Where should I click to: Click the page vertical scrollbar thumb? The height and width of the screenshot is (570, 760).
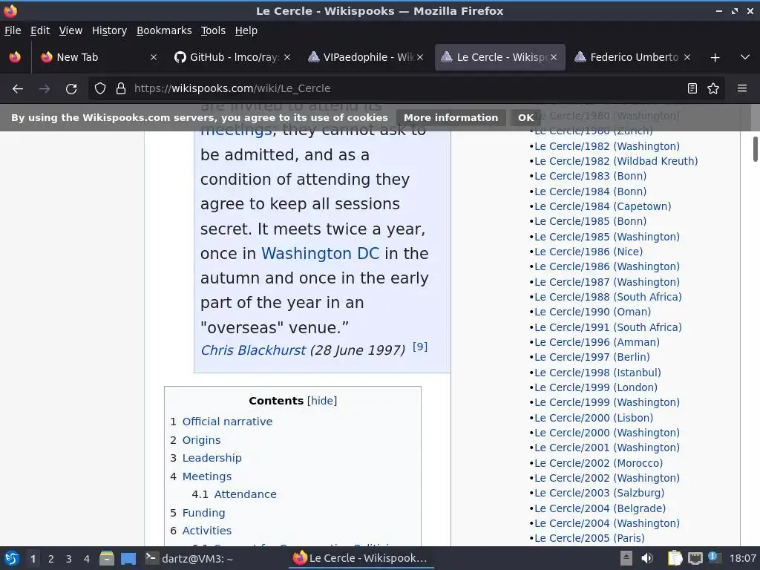[x=755, y=149]
